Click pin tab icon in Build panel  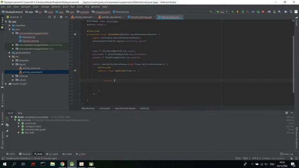point(7,131)
